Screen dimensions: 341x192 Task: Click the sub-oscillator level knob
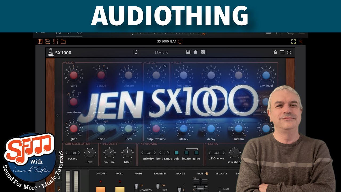click(90, 153)
